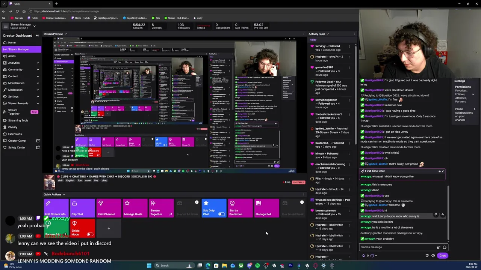Expand the Settings sidebar section

[38, 96]
